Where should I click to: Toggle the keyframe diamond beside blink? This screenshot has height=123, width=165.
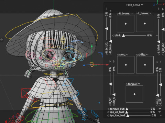tap(113, 36)
